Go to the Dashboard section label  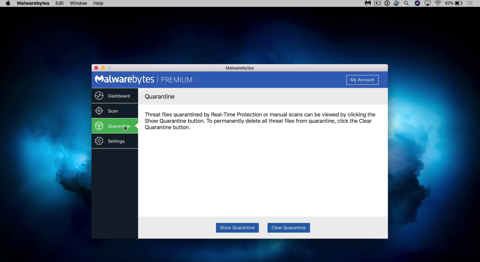(x=119, y=96)
